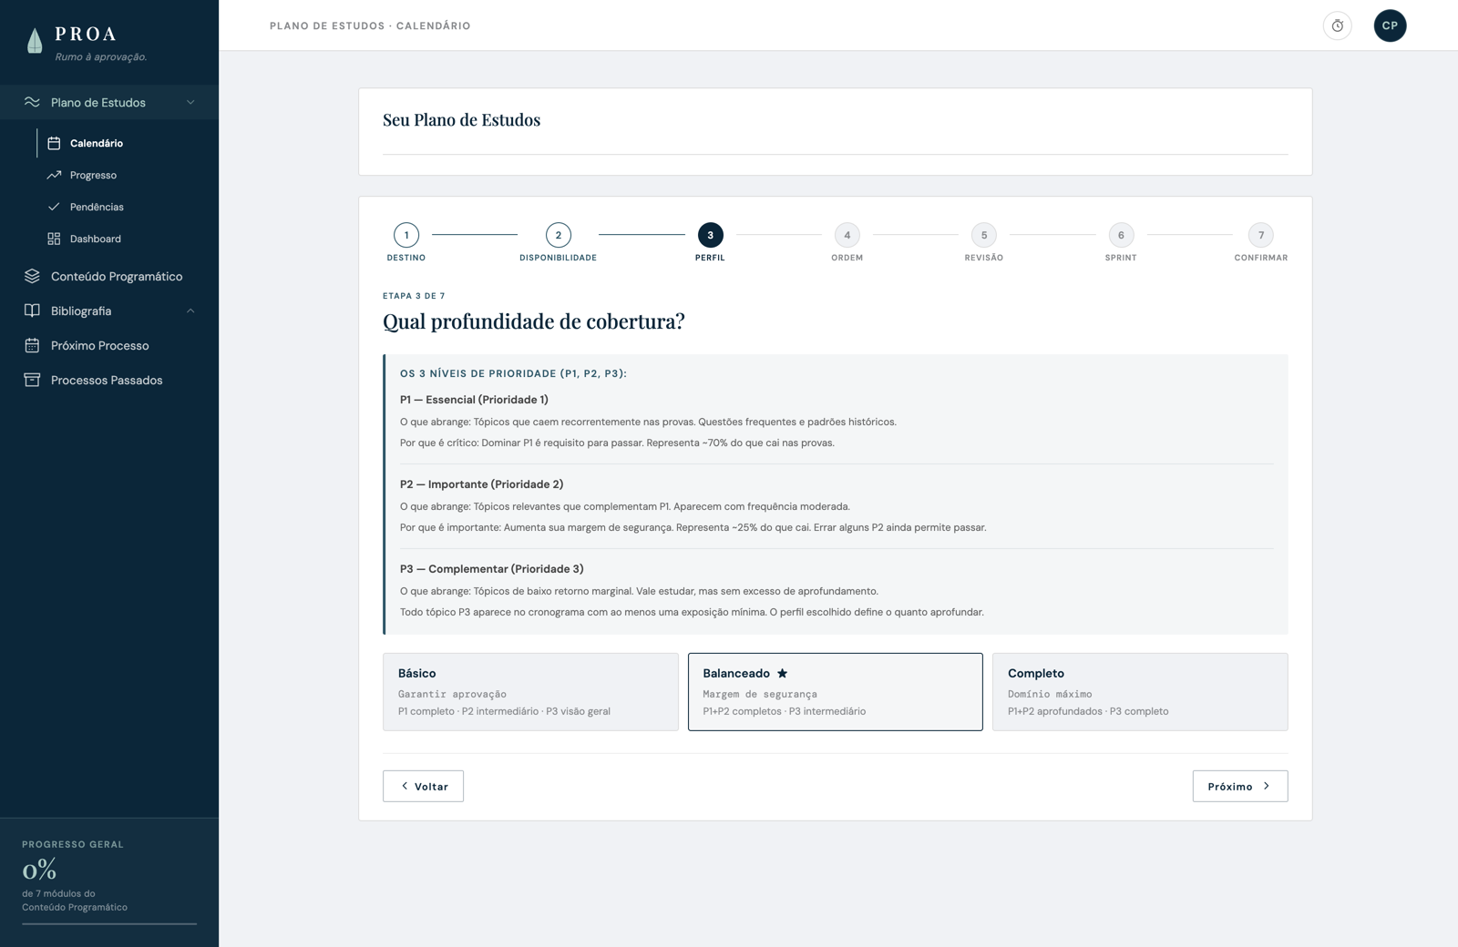Image resolution: width=1458 pixels, height=947 pixels.
Task: Open Próximo Processo section
Action: click(109, 345)
